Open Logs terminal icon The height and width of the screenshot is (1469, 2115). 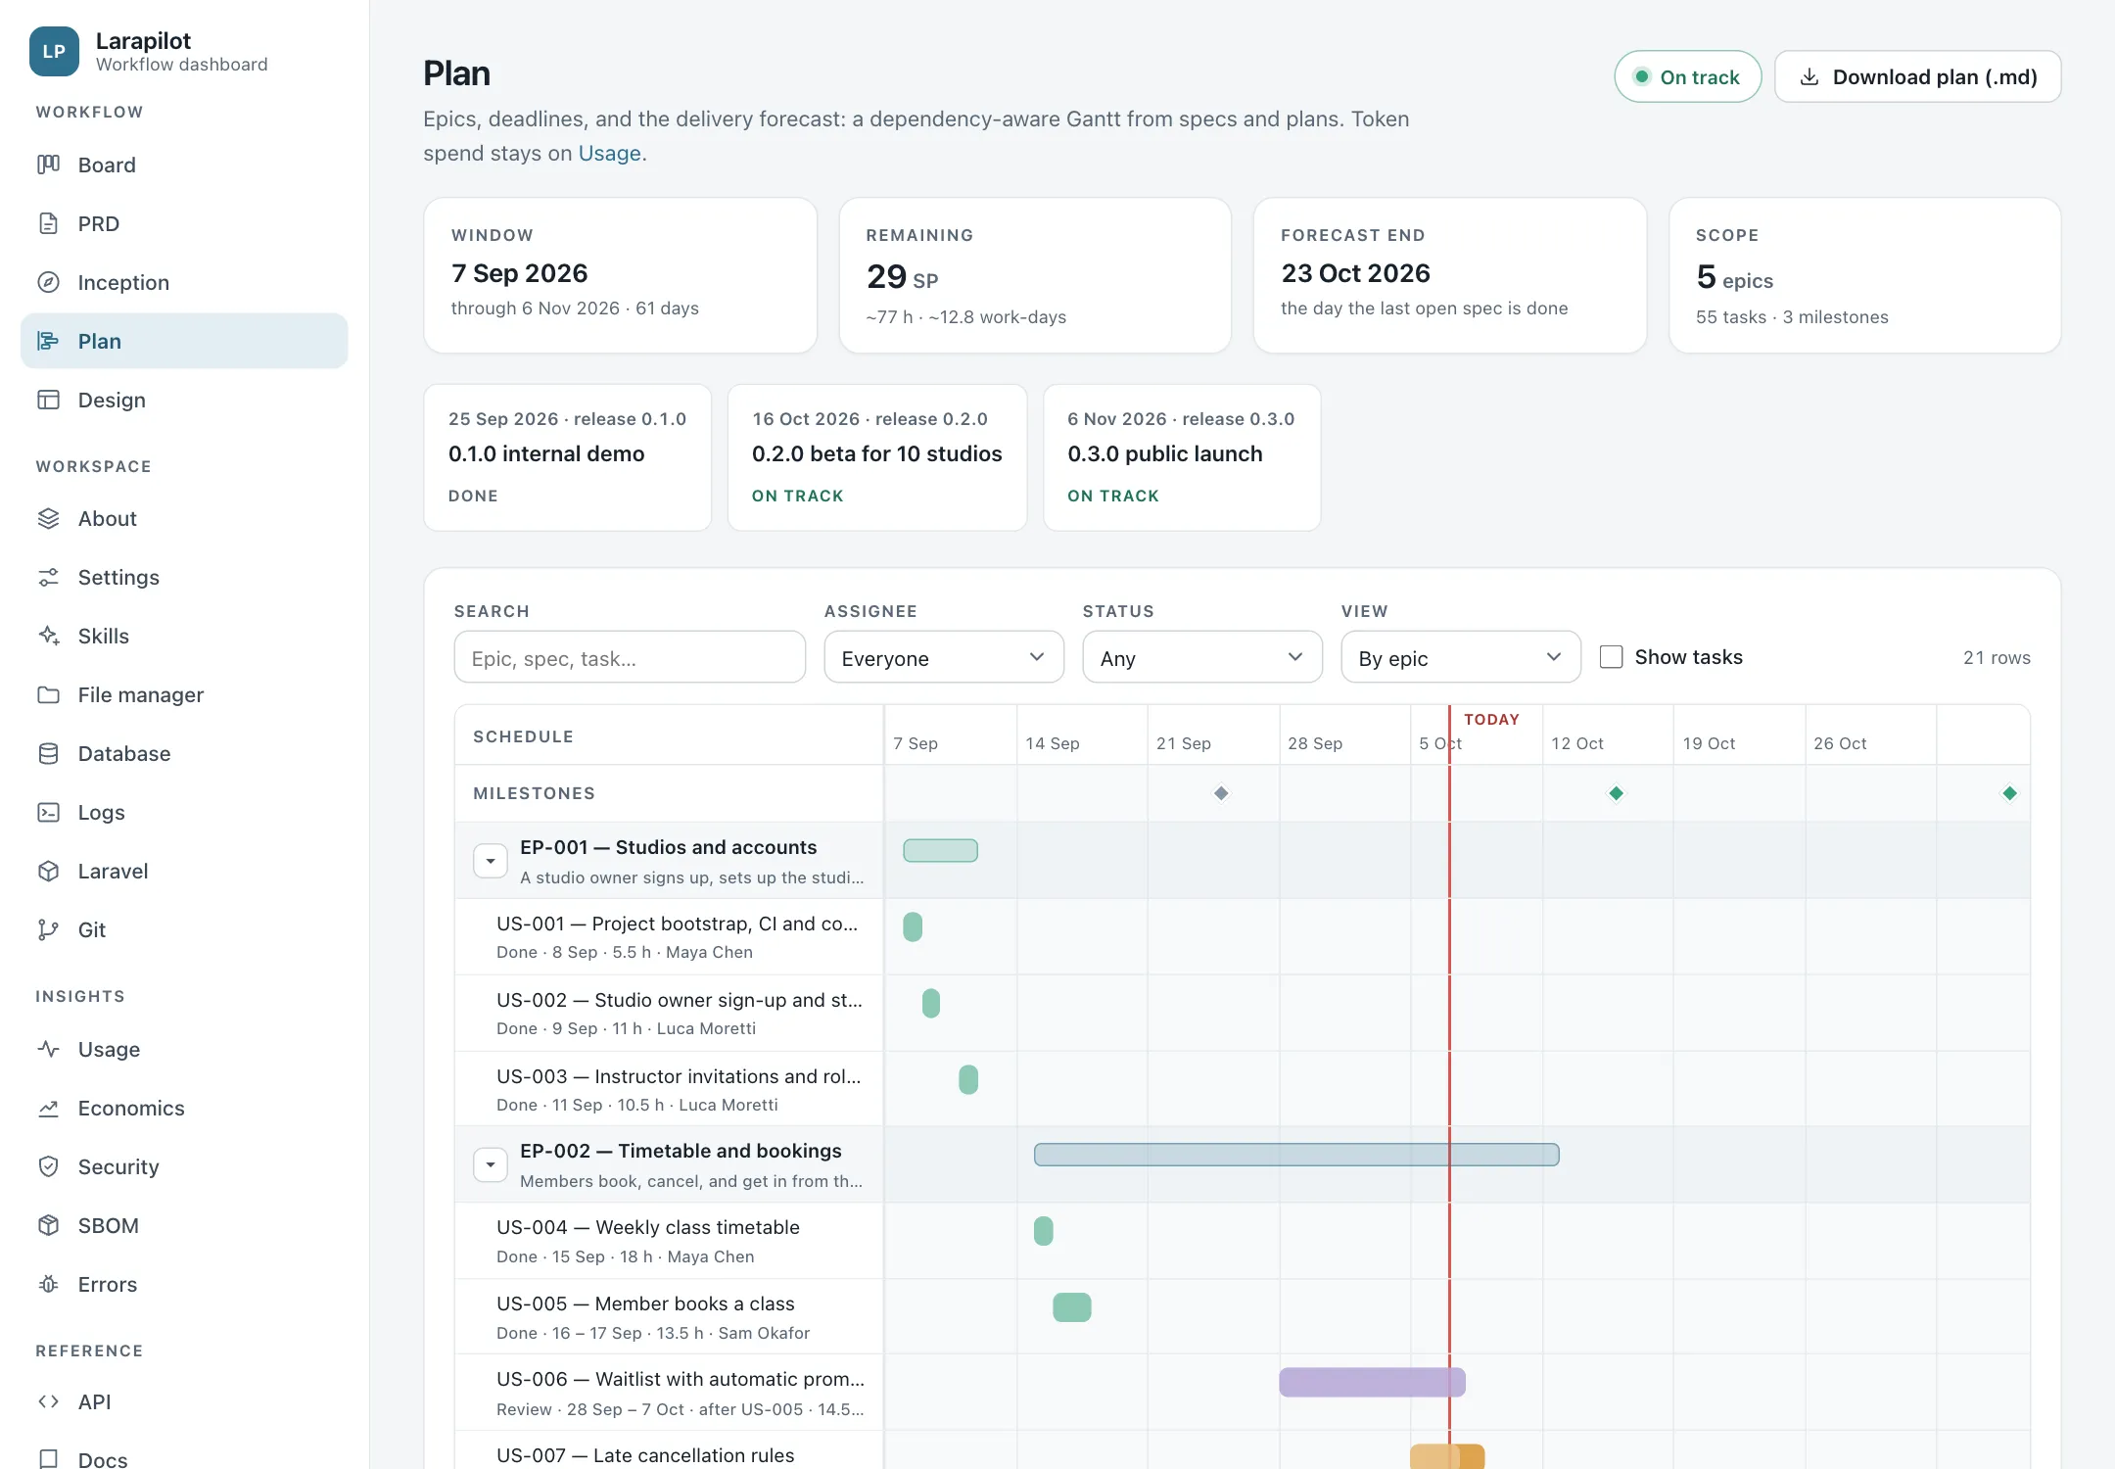[48, 812]
